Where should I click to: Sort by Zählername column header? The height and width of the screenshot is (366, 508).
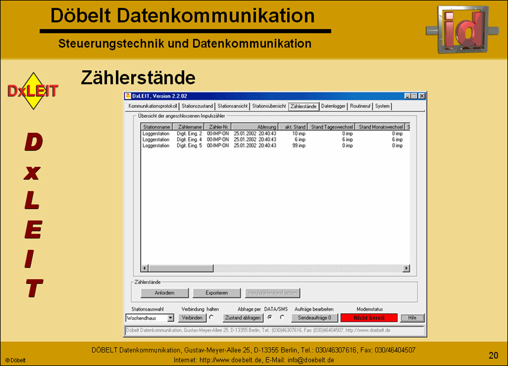click(x=188, y=127)
